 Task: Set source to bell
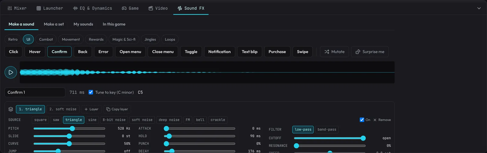click(200, 120)
